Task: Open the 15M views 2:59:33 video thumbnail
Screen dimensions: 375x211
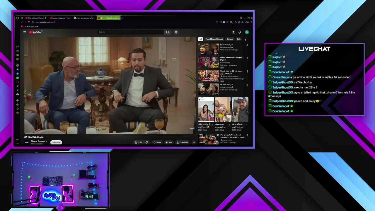Action: [x=209, y=139]
